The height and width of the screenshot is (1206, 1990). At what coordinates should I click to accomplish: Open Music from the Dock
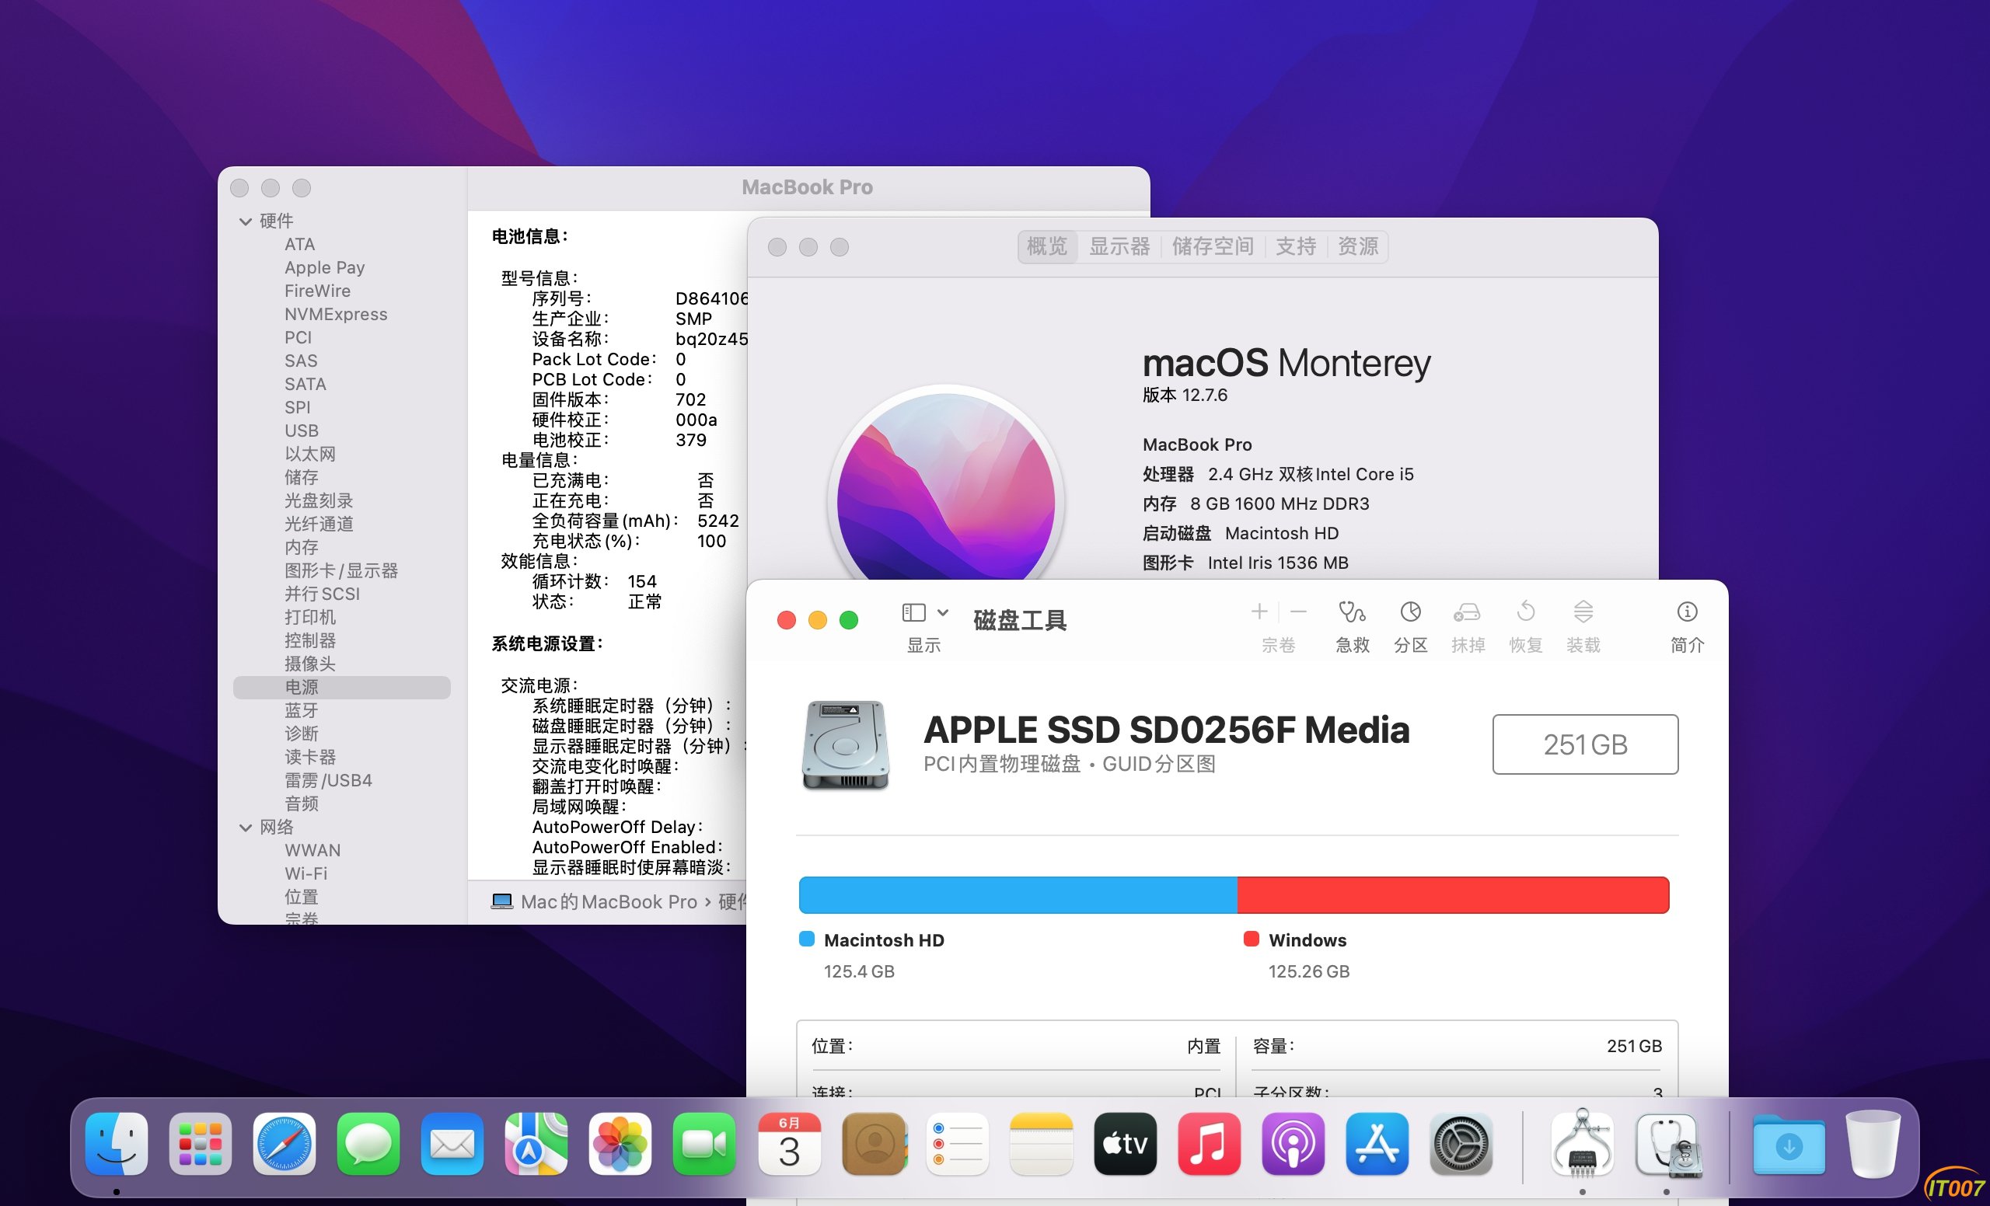tap(1209, 1143)
